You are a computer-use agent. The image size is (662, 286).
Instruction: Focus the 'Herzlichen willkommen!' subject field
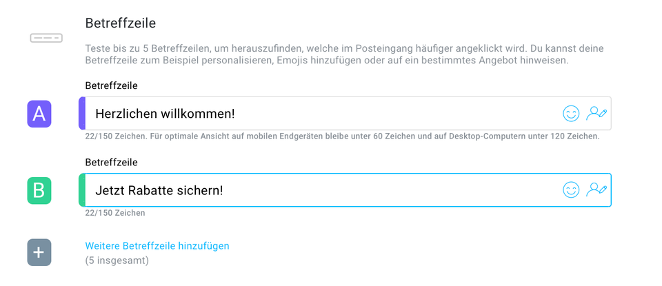[345, 114]
